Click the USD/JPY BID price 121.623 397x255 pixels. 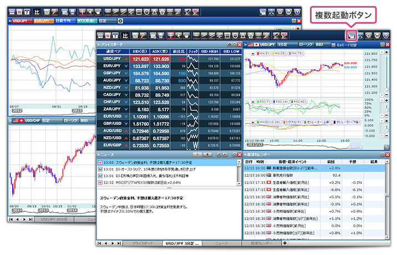click(140, 59)
